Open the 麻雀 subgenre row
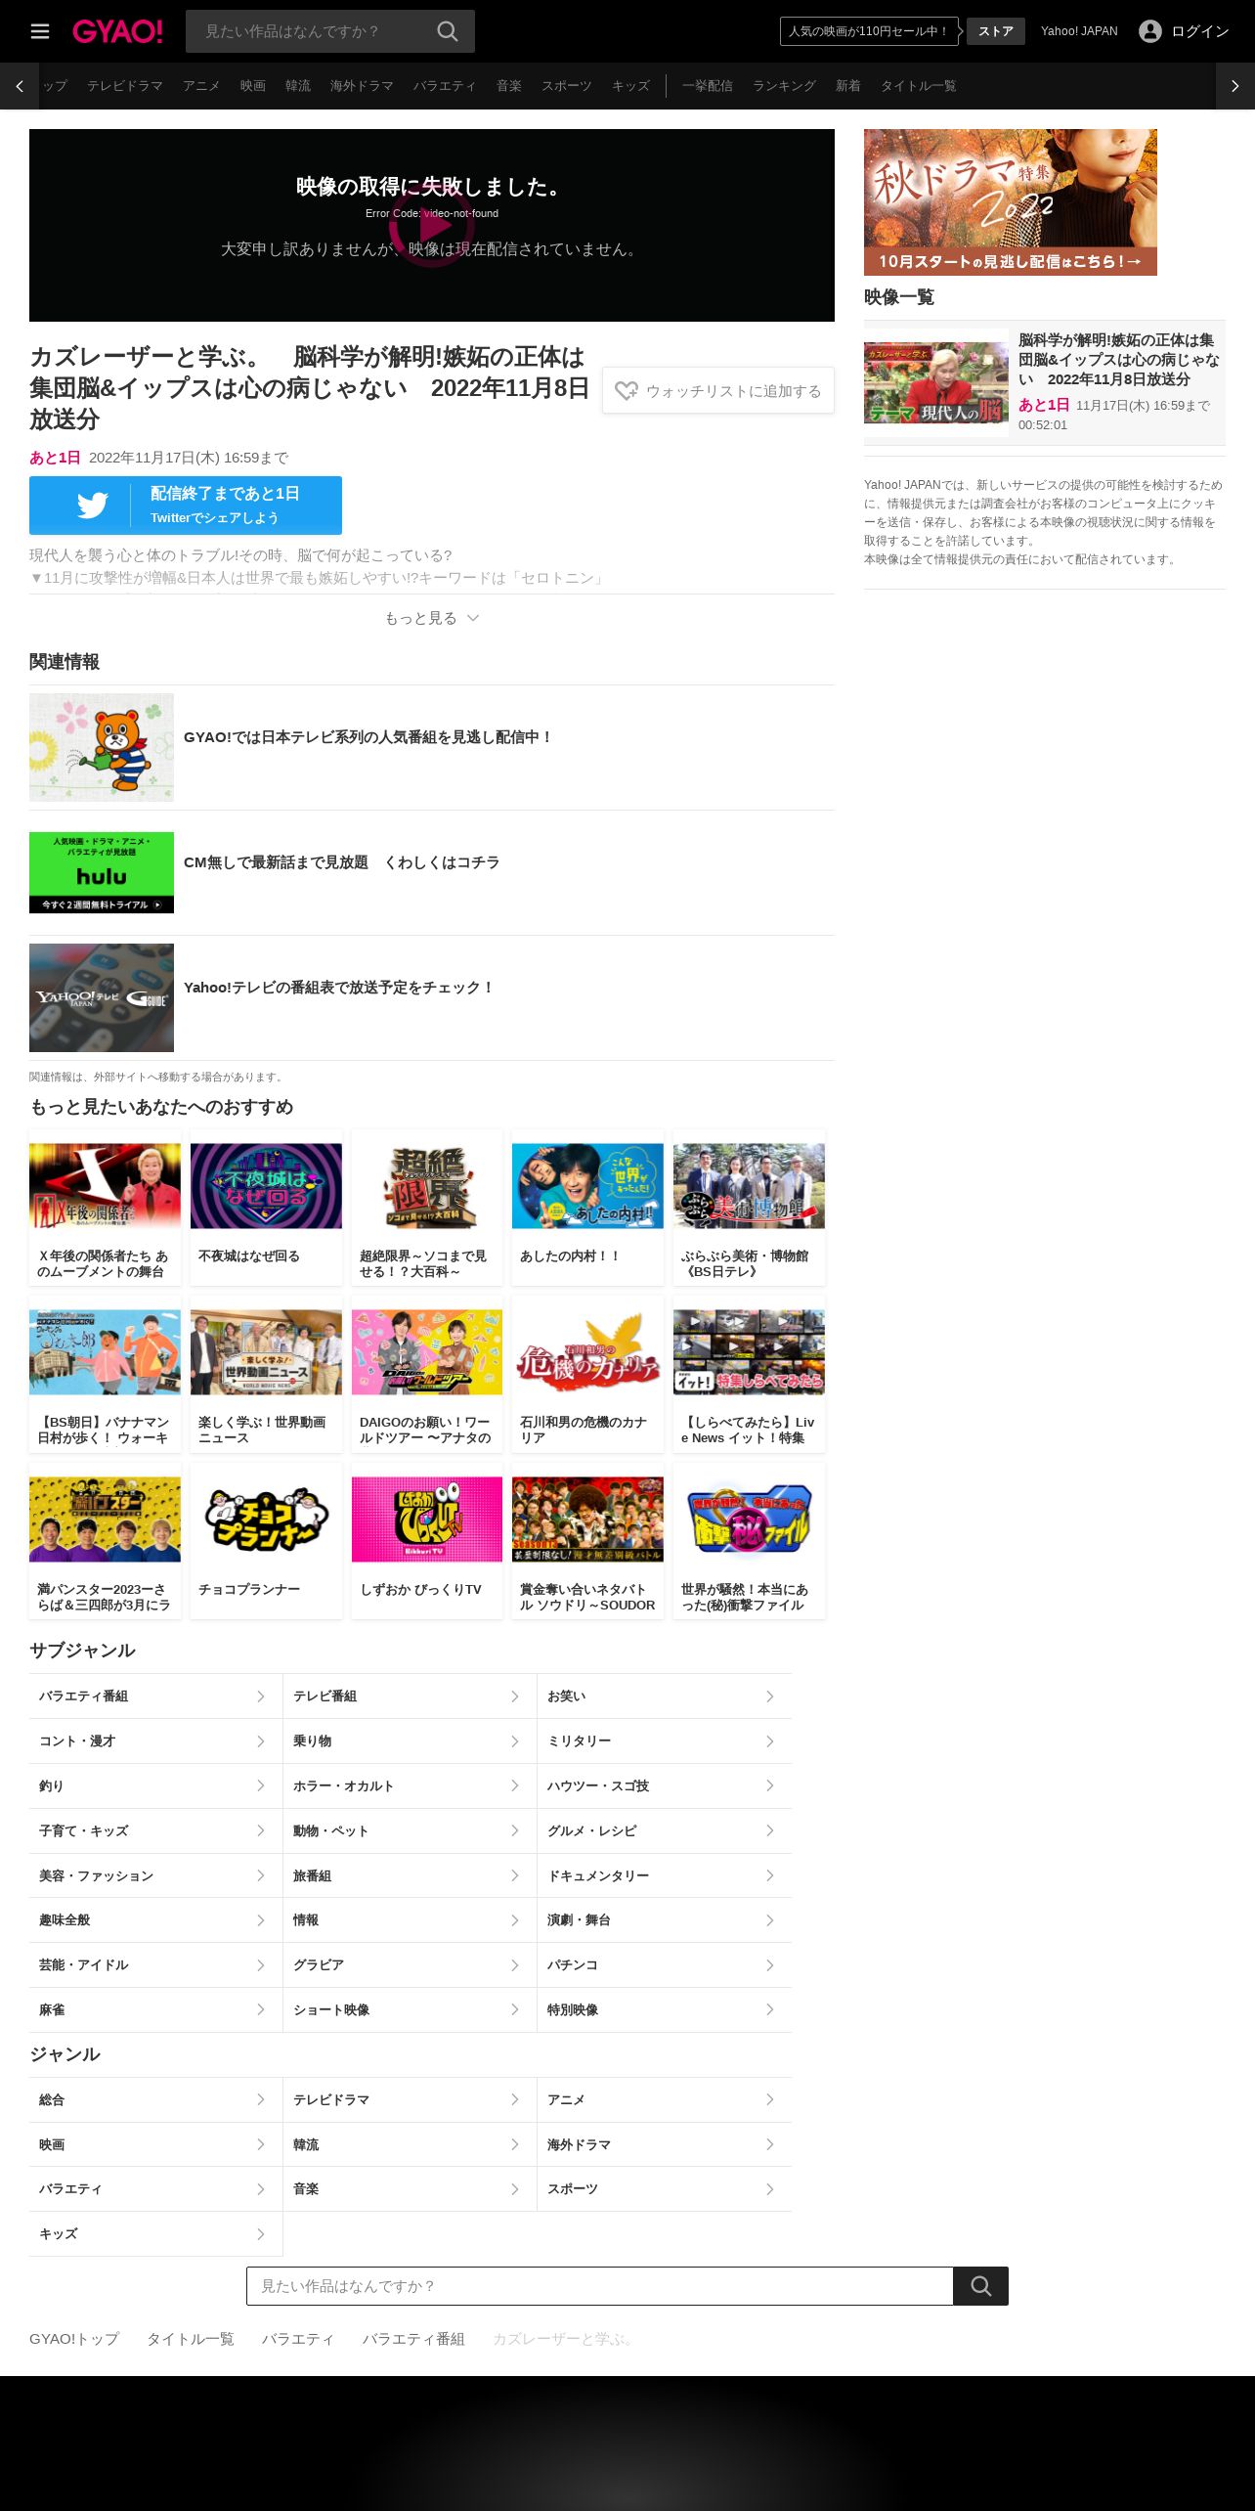 155,2010
